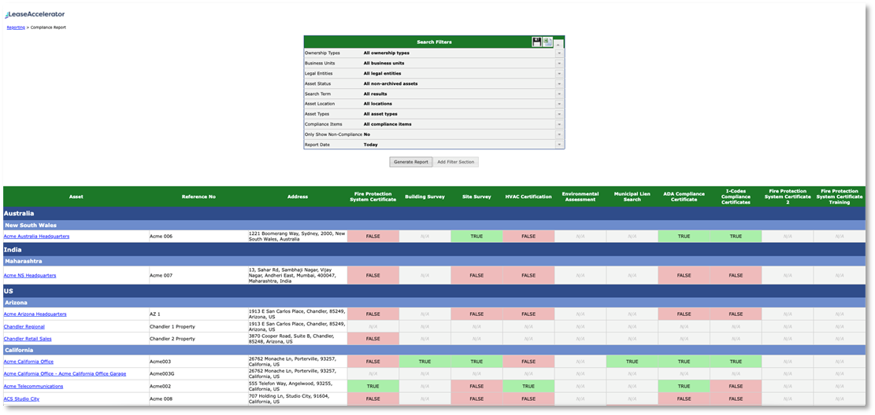
Task: Click the Acme 007 reference cell
Action: [198, 275]
